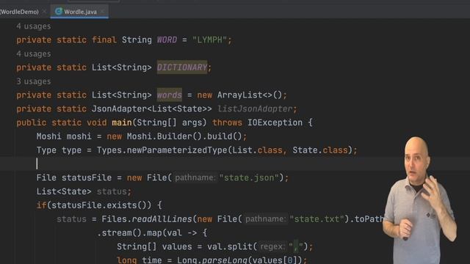
Task: Click ArrayList<>() constructor call
Action: [x=250, y=95]
